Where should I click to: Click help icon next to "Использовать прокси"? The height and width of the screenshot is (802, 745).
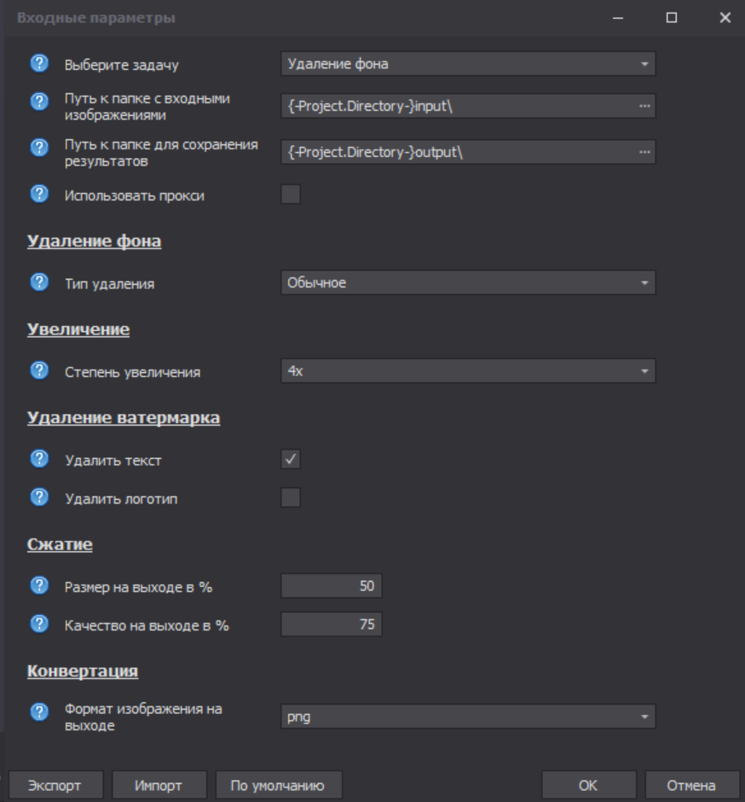click(x=39, y=195)
